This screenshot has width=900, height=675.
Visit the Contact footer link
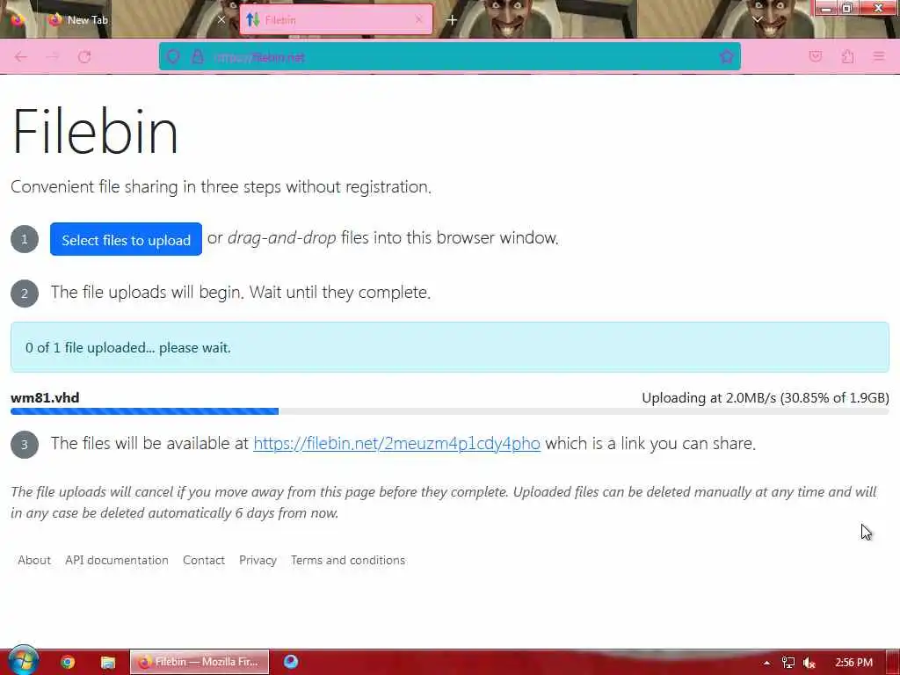click(204, 560)
